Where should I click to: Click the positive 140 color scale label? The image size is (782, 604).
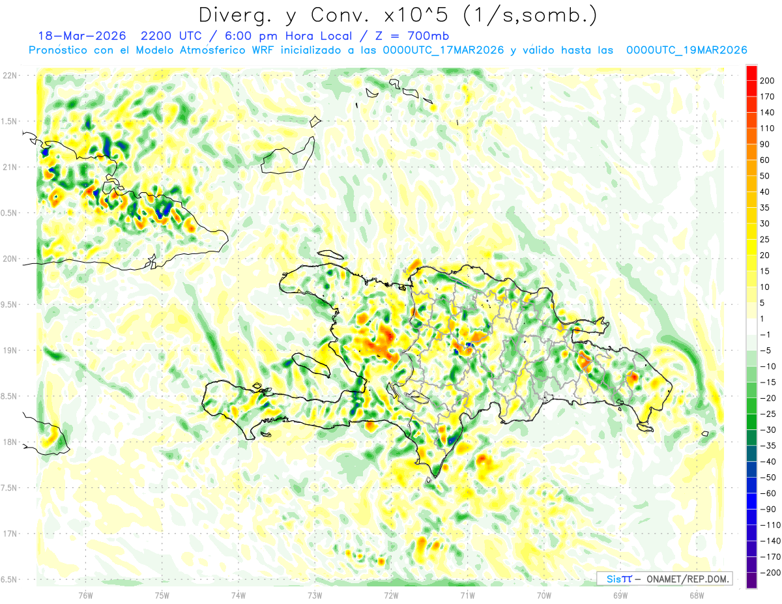pos(768,112)
